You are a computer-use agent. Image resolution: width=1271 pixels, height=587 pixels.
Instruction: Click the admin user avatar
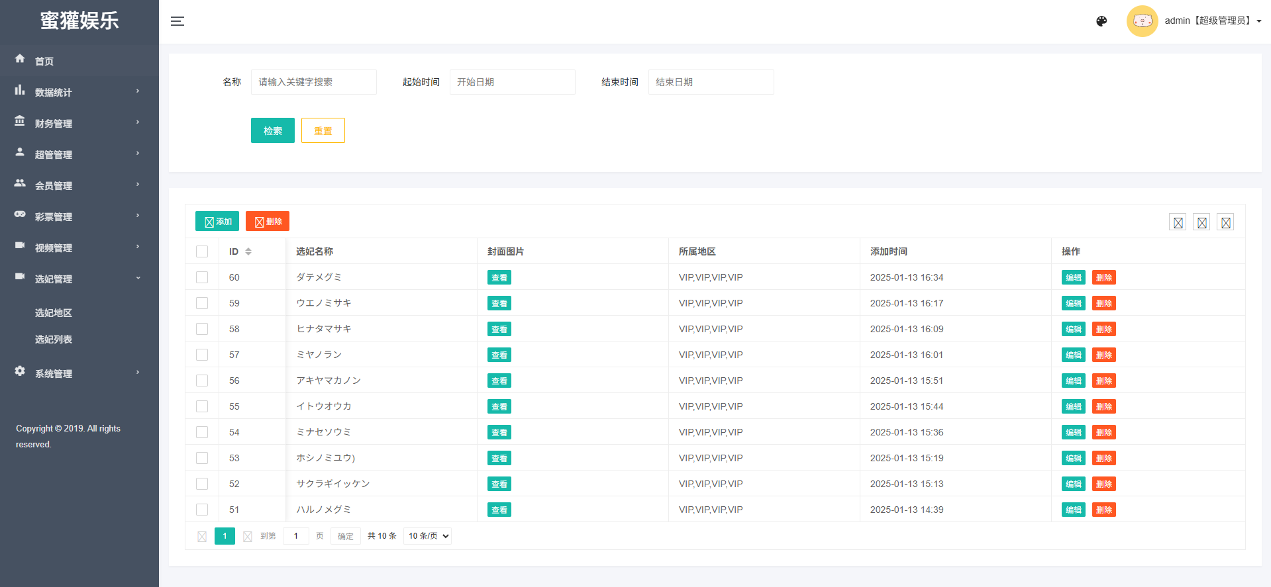[1142, 21]
